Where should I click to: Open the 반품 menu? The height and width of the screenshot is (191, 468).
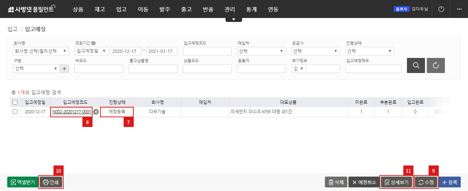click(x=208, y=9)
